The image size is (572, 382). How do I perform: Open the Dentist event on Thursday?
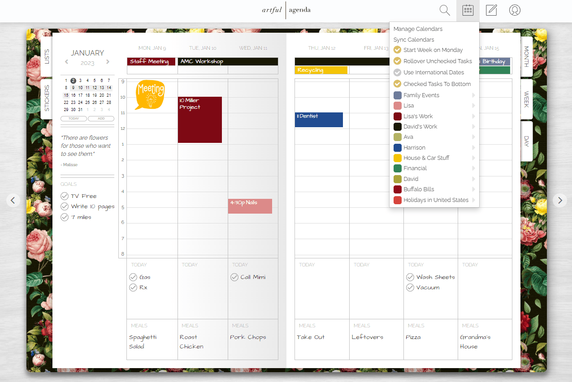[x=319, y=120]
